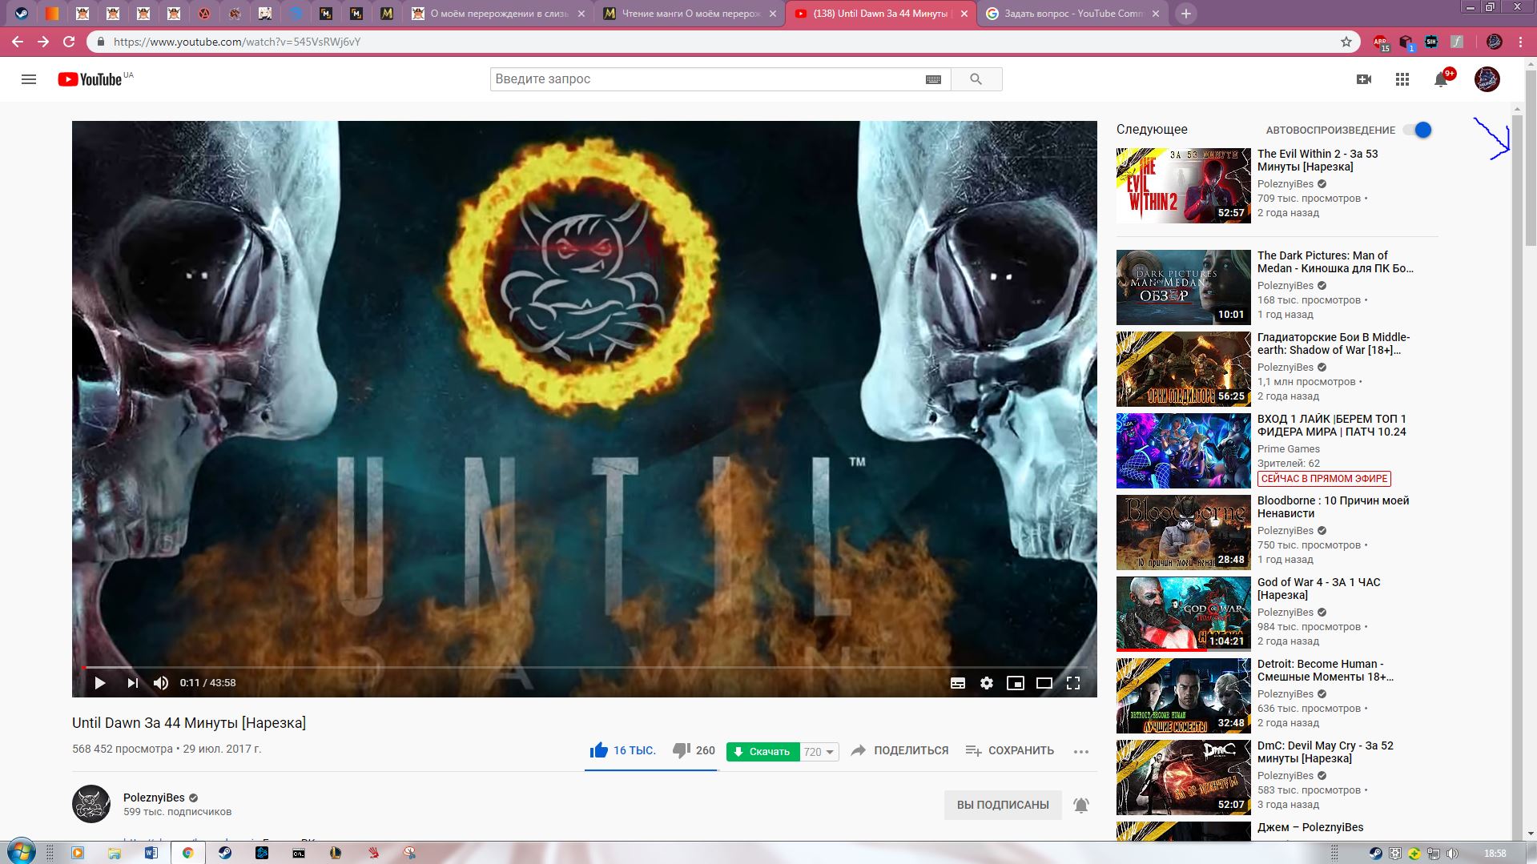Image resolution: width=1537 pixels, height=864 pixels.
Task: Open the DmC: Devil May Cry thumbnail
Action: click(x=1183, y=778)
